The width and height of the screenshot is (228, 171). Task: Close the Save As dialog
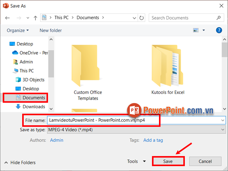[221, 6]
